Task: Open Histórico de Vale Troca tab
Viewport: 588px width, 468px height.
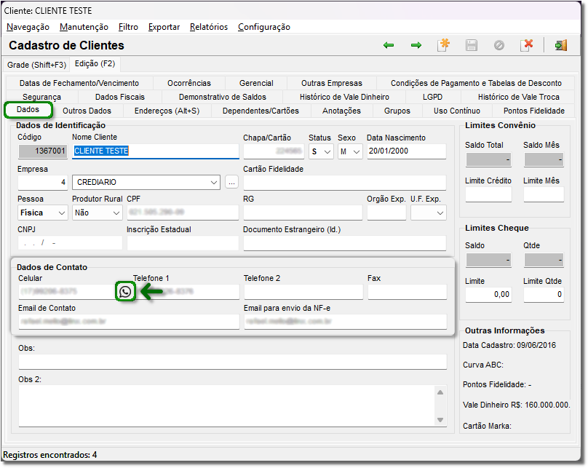Action: pos(518,97)
